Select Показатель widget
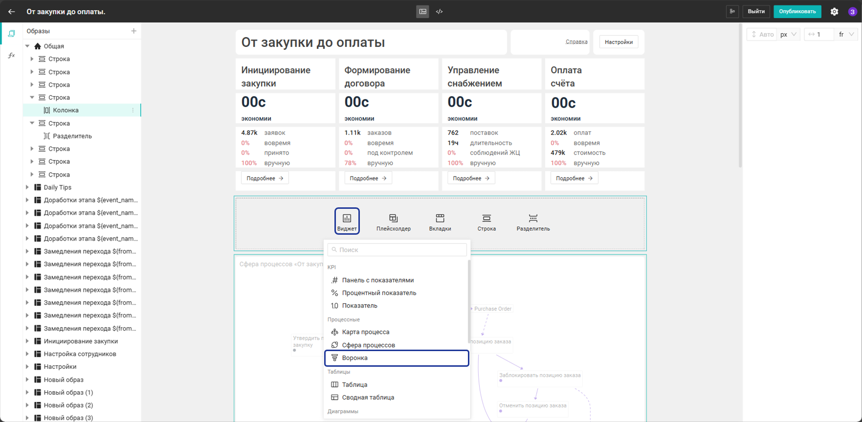Image resolution: width=862 pixels, height=422 pixels. (397, 306)
